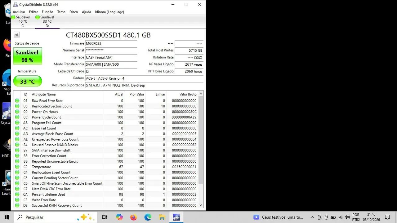The height and width of the screenshot is (223, 397).
Task: Open the volume control in the tray
Action: tap(347, 217)
